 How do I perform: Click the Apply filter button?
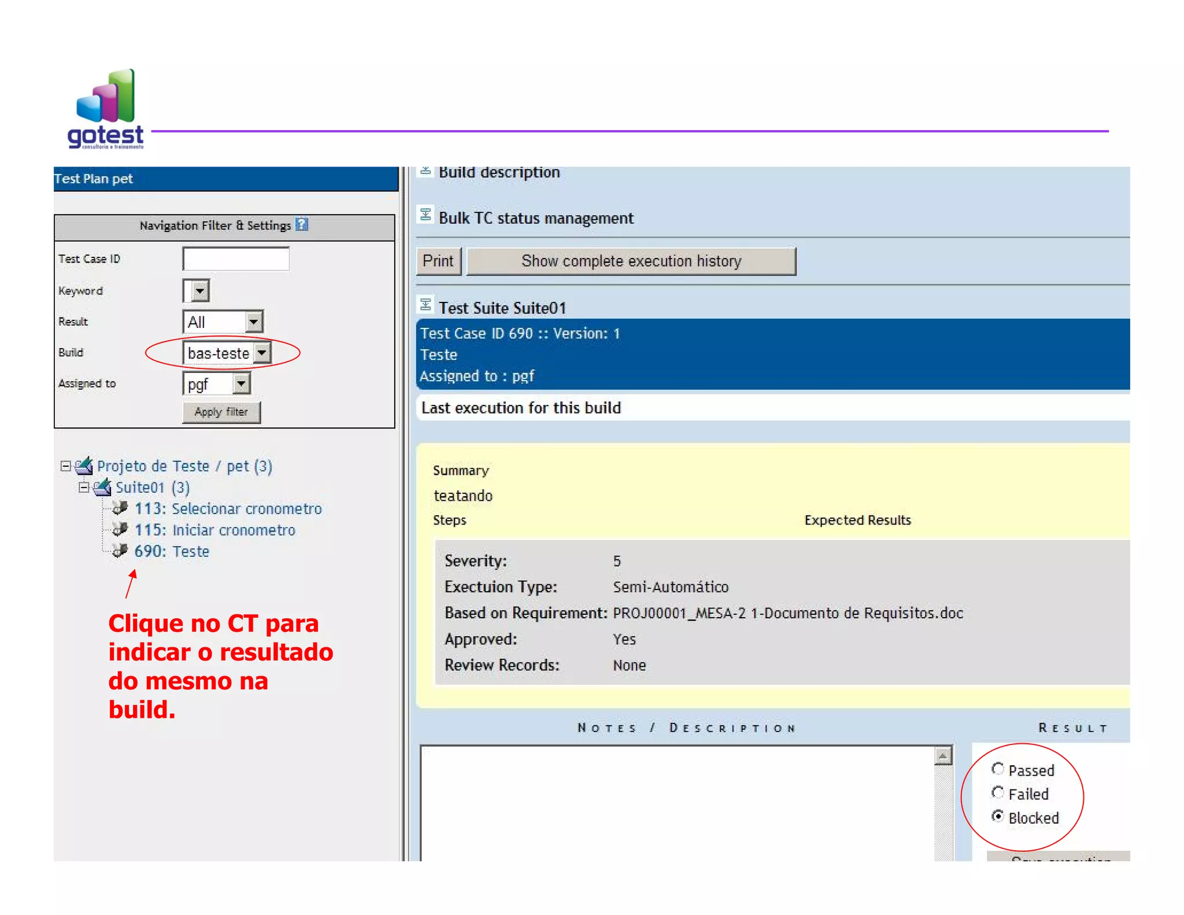tap(221, 412)
